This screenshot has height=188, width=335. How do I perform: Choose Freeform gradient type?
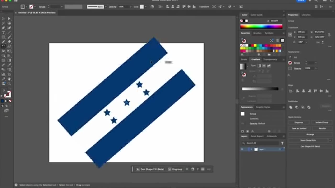pos(269,66)
